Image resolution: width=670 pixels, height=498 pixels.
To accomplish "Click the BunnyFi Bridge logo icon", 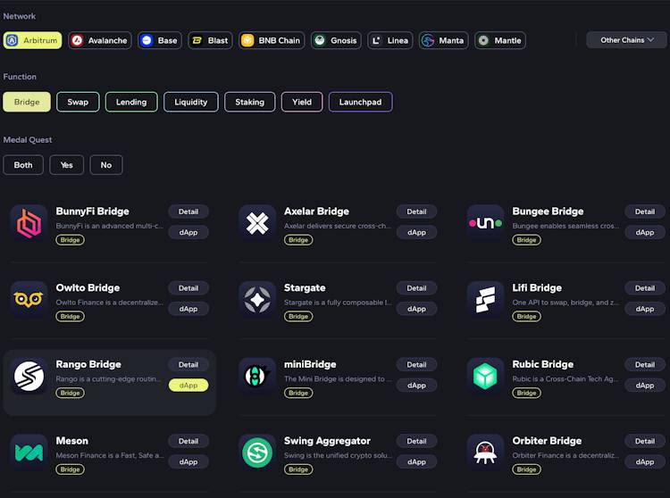I will pyautogui.click(x=29, y=223).
